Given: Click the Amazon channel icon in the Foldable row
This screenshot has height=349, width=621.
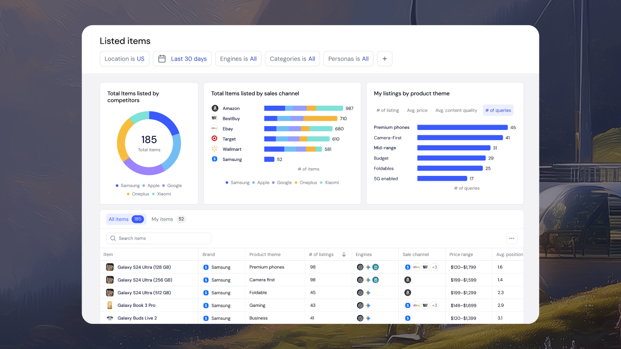Looking at the screenshot, I should pos(408,293).
